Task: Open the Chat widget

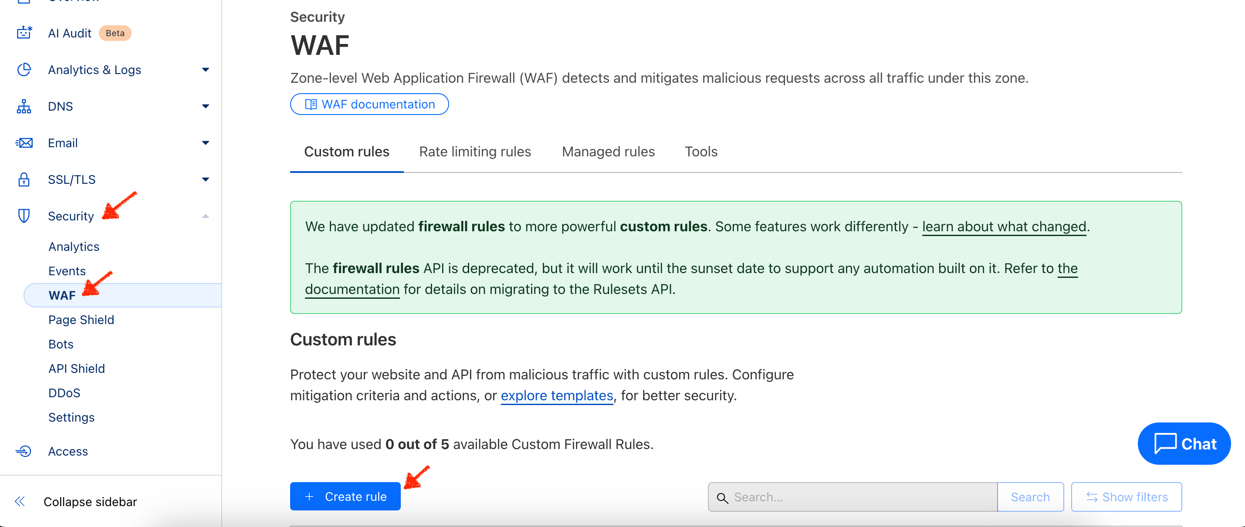Action: click(x=1184, y=443)
